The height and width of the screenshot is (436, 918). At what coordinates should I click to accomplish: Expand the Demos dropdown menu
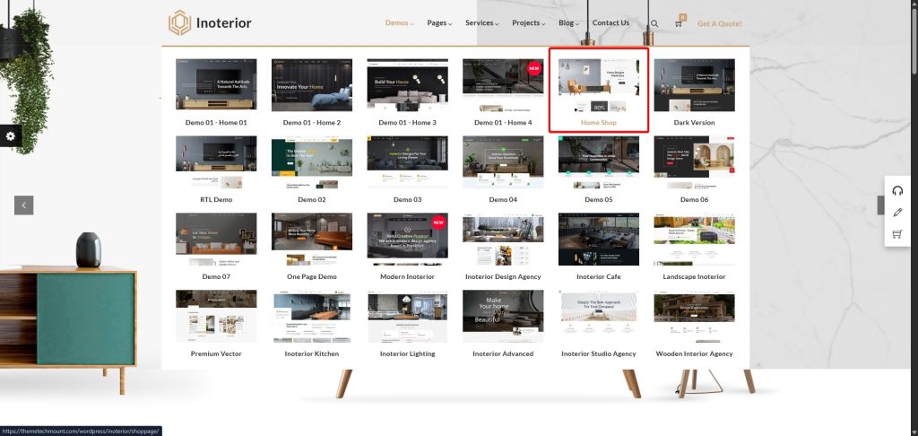(400, 23)
